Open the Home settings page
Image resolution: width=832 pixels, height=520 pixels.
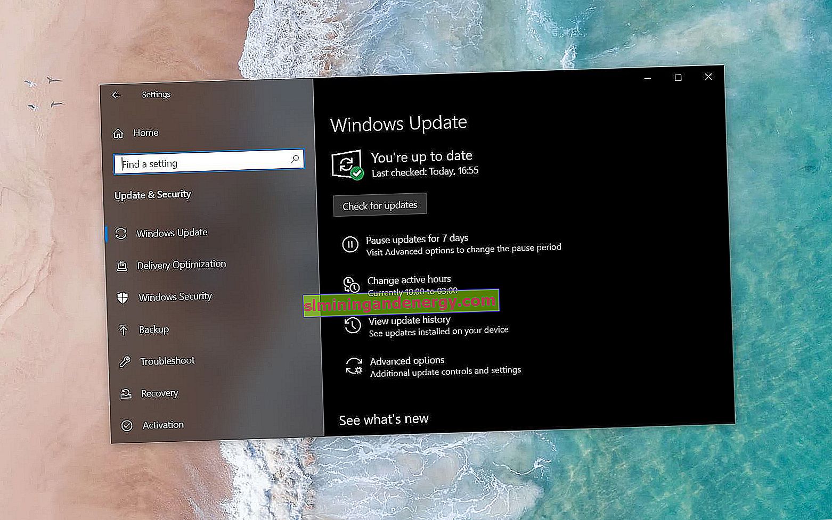coord(146,133)
